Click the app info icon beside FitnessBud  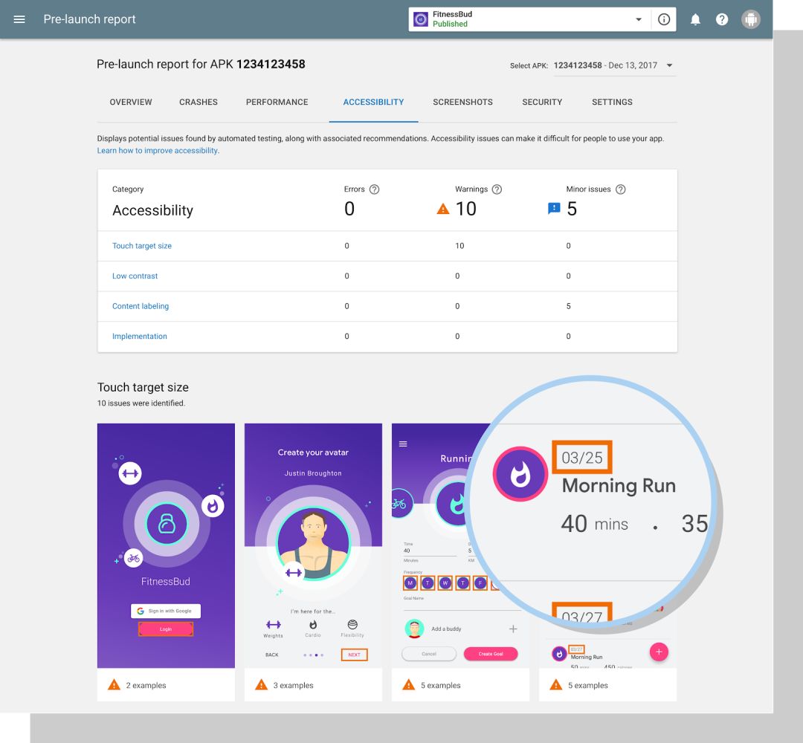664,19
